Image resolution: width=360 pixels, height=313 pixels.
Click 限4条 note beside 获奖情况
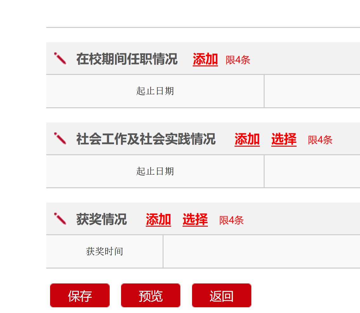[231, 220]
